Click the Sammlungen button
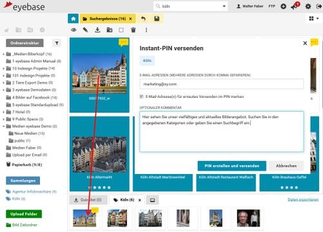Viewport: 323px width, 232px height. (x=23, y=180)
